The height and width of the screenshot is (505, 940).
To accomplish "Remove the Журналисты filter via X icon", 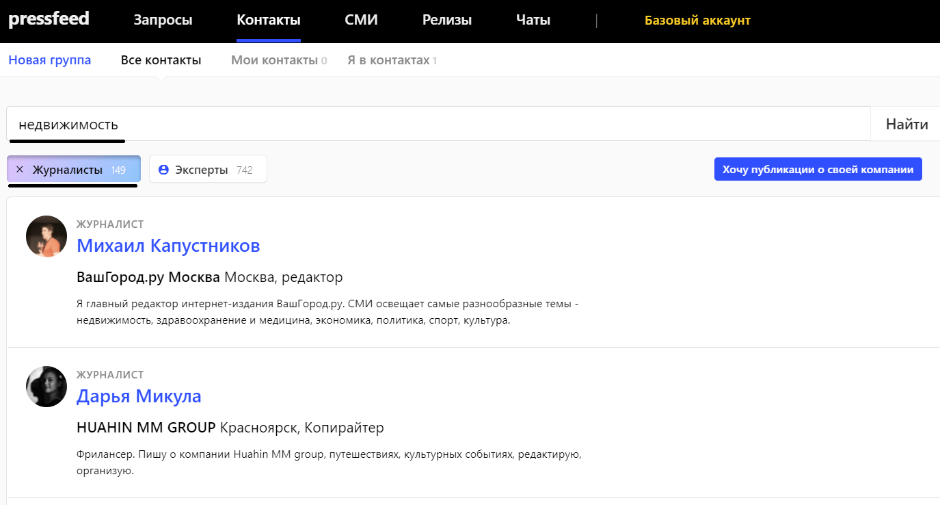I will [20, 170].
